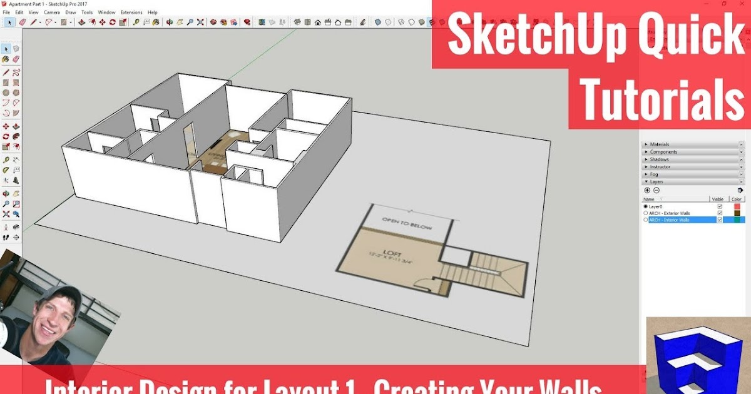
Task: Change ARCH - Exterior Walls brown color swatch
Action: pos(737,213)
